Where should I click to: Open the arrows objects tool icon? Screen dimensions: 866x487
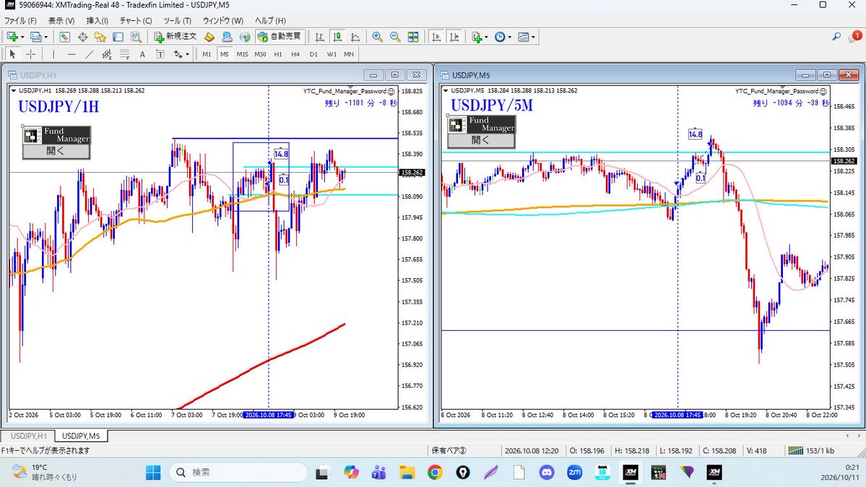point(178,54)
